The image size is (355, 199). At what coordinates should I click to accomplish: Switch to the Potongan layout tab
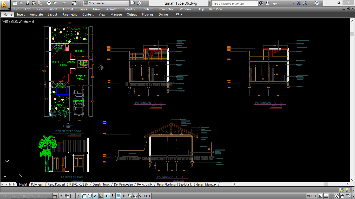tap(37, 184)
